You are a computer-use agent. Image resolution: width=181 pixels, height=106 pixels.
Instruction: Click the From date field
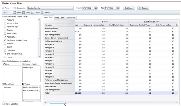(88, 8)
